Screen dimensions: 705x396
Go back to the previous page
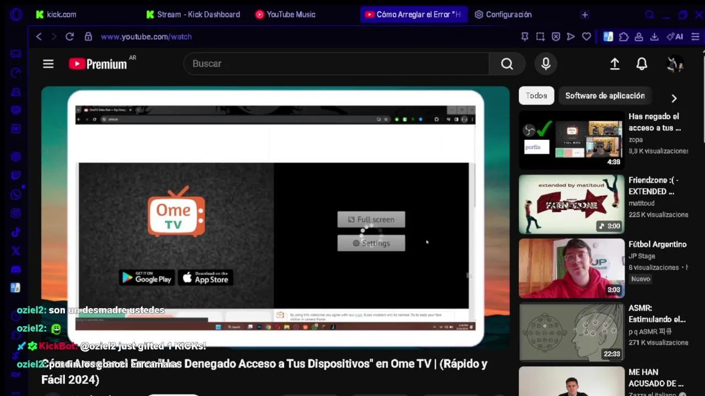click(39, 36)
